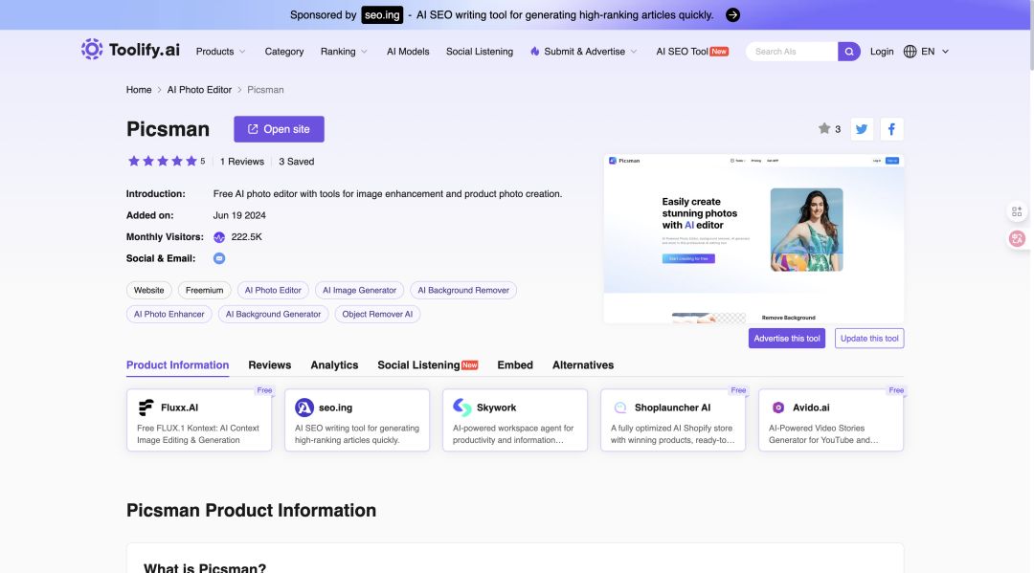Click the Login link
This screenshot has width=1034, height=573.
[x=882, y=52]
